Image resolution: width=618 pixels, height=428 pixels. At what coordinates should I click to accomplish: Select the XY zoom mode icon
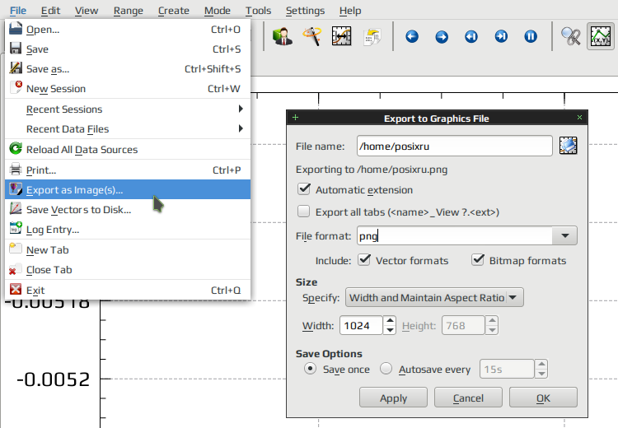click(600, 36)
